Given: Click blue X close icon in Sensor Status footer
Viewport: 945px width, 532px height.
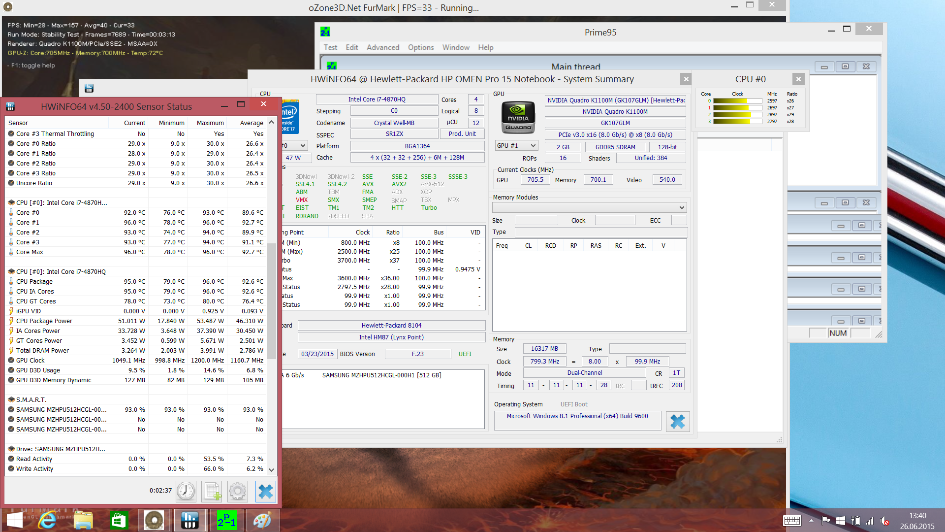Looking at the screenshot, I should pos(265,491).
